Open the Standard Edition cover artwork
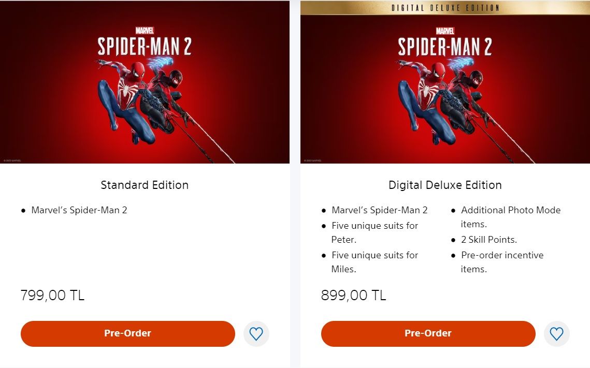 point(145,82)
